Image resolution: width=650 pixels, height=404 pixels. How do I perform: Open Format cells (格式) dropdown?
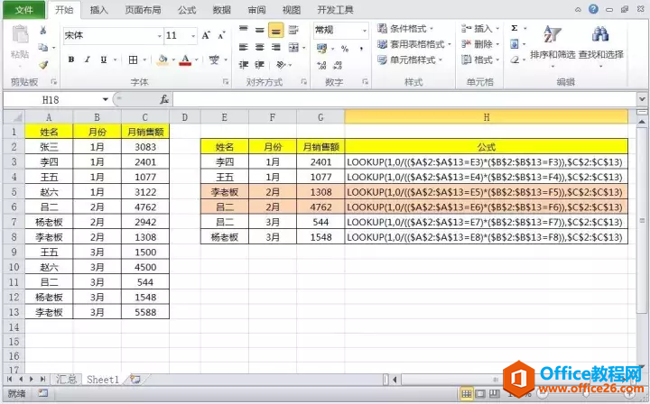[x=480, y=60]
